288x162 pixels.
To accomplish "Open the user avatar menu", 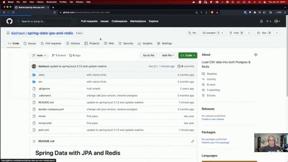I will pos(277,21).
